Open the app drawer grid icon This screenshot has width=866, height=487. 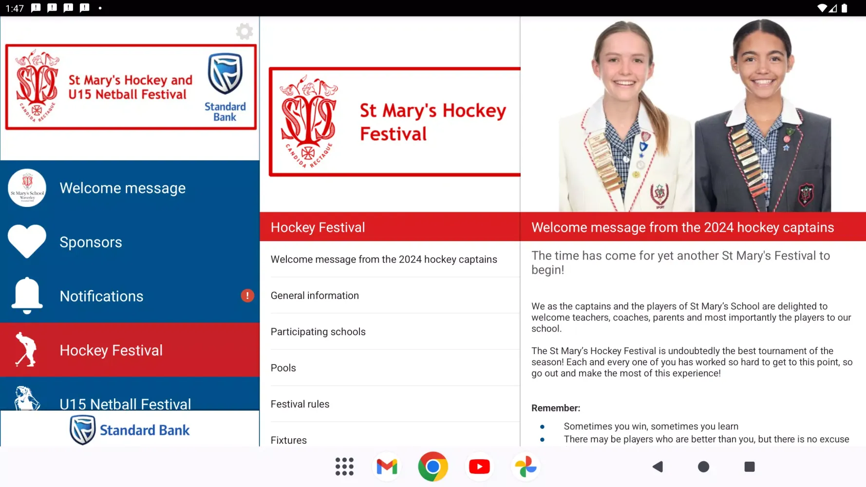344,467
